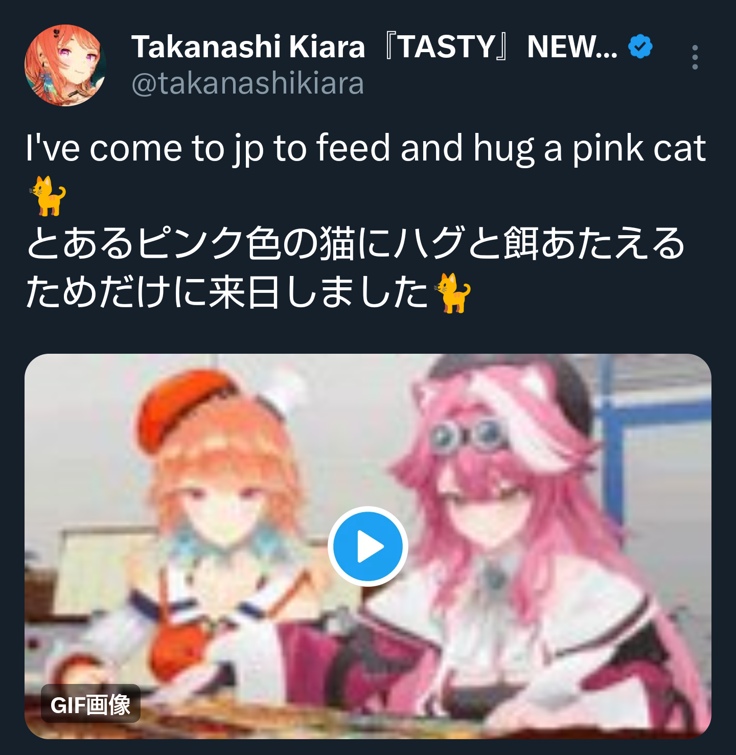
Task: Select the English line about a pink cat
Action: click(366, 149)
